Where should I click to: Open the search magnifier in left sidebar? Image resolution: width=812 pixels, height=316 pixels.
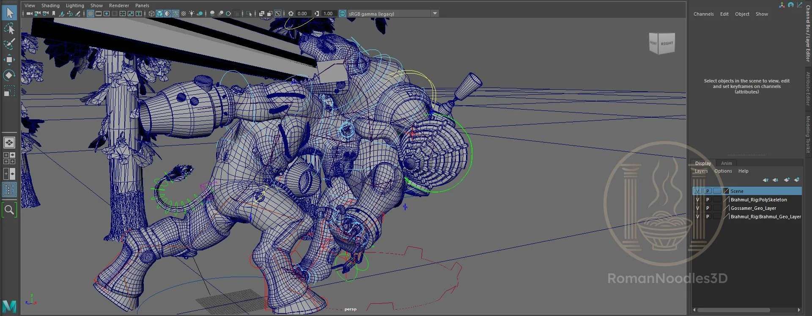point(9,209)
